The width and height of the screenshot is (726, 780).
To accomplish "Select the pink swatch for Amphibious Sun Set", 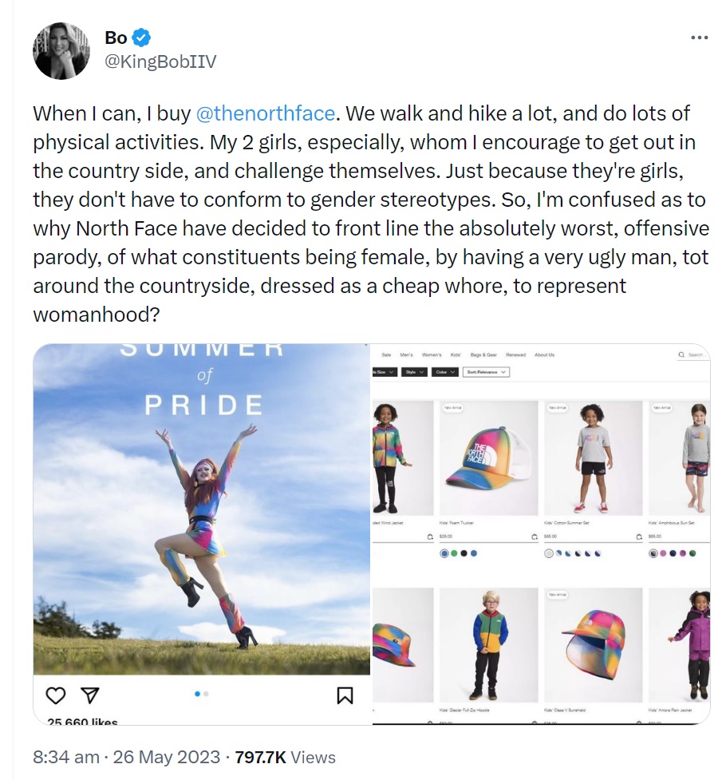I will (x=664, y=552).
